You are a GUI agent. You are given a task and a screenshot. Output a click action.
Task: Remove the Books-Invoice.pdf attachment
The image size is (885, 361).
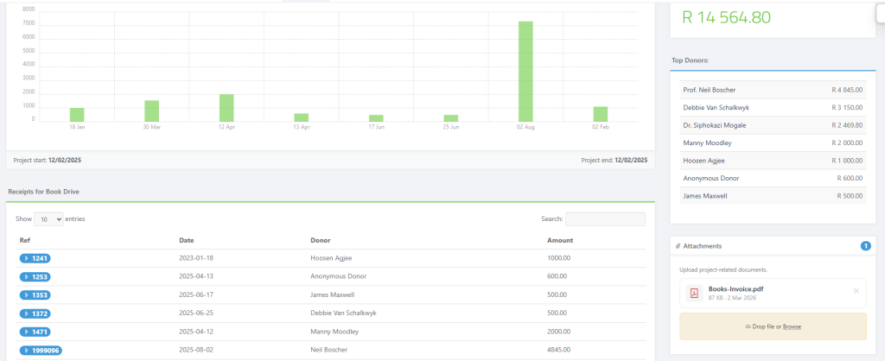pos(856,290)
